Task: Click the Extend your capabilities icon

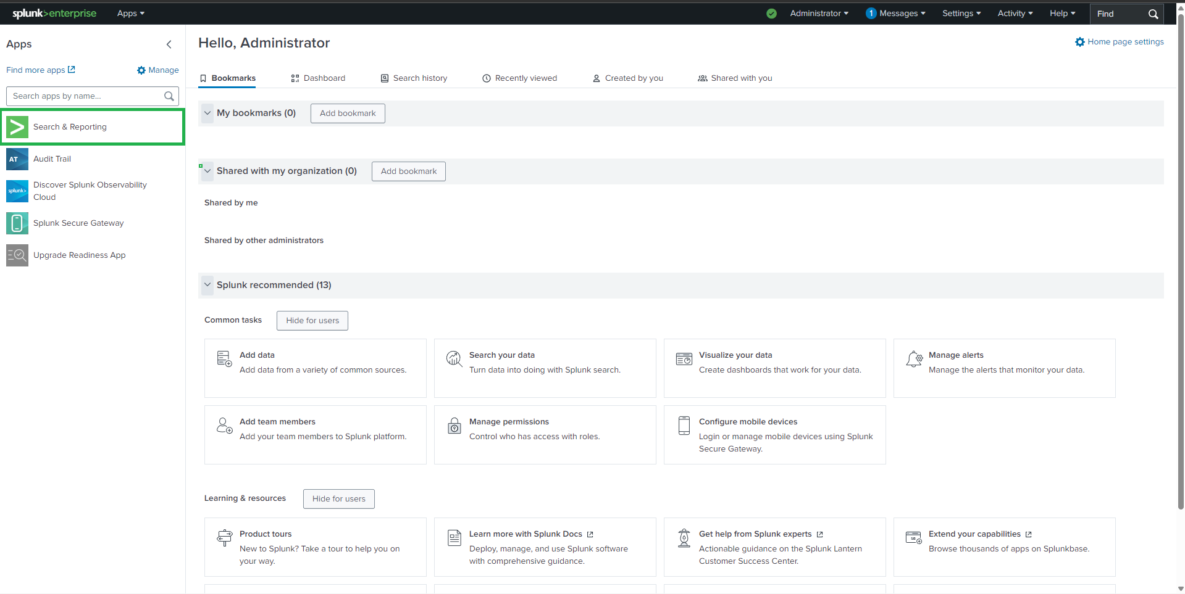Action: 914,538
